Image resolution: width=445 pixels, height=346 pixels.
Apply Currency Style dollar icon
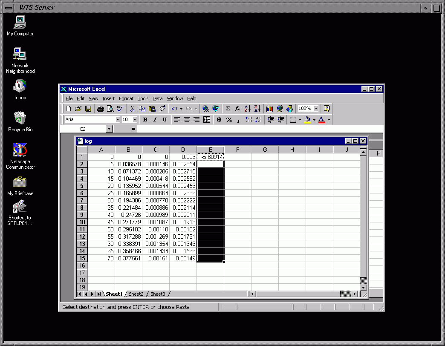219,120
